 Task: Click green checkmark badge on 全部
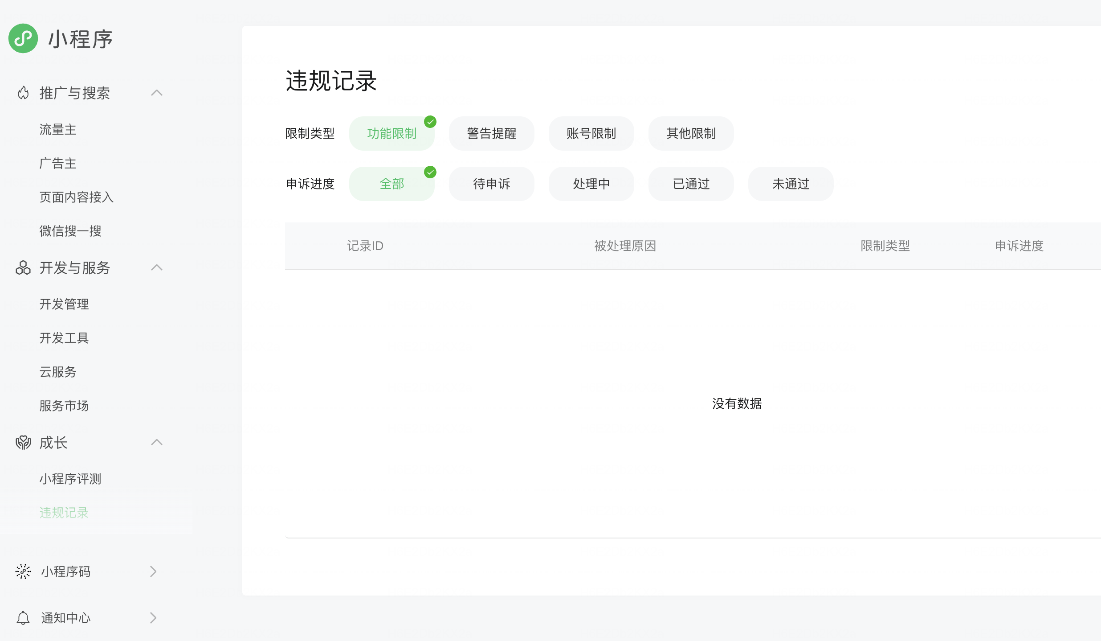click(x=430, y=172)
